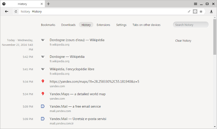
Task: Click the mail icon beside Yandex.Mail Ücretsiz e-posta
Action: pyautogui.click(x=43, y=119)
